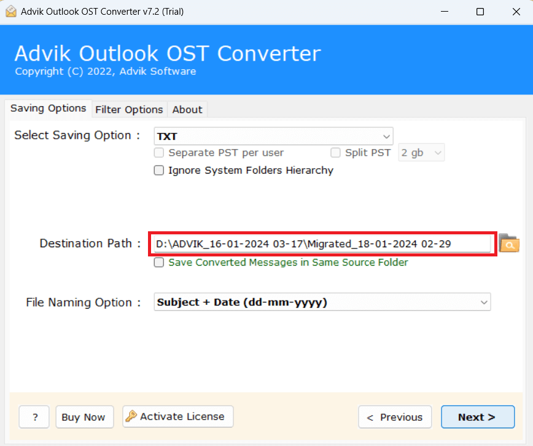
Task: Switch to the Filter Options tab
Action: point(129,110)
